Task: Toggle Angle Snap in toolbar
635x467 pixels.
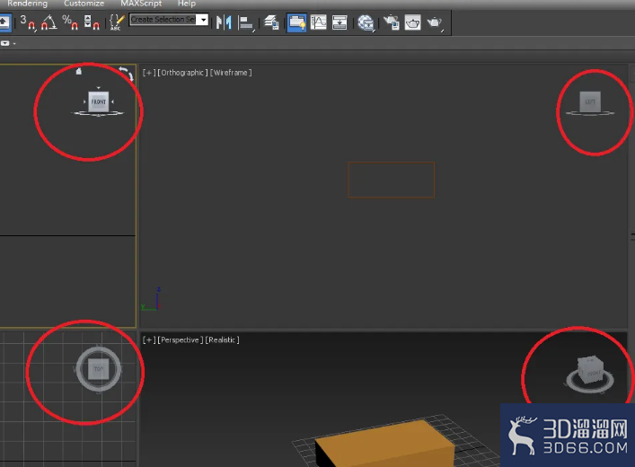Action: pyautogui.click(x=49, y=22)
